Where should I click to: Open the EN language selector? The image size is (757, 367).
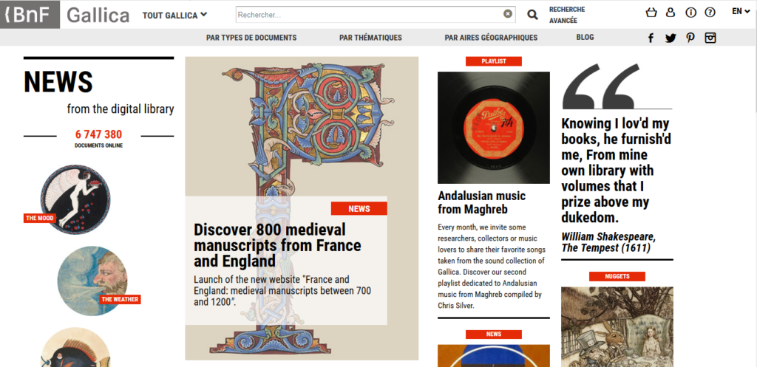741,11
